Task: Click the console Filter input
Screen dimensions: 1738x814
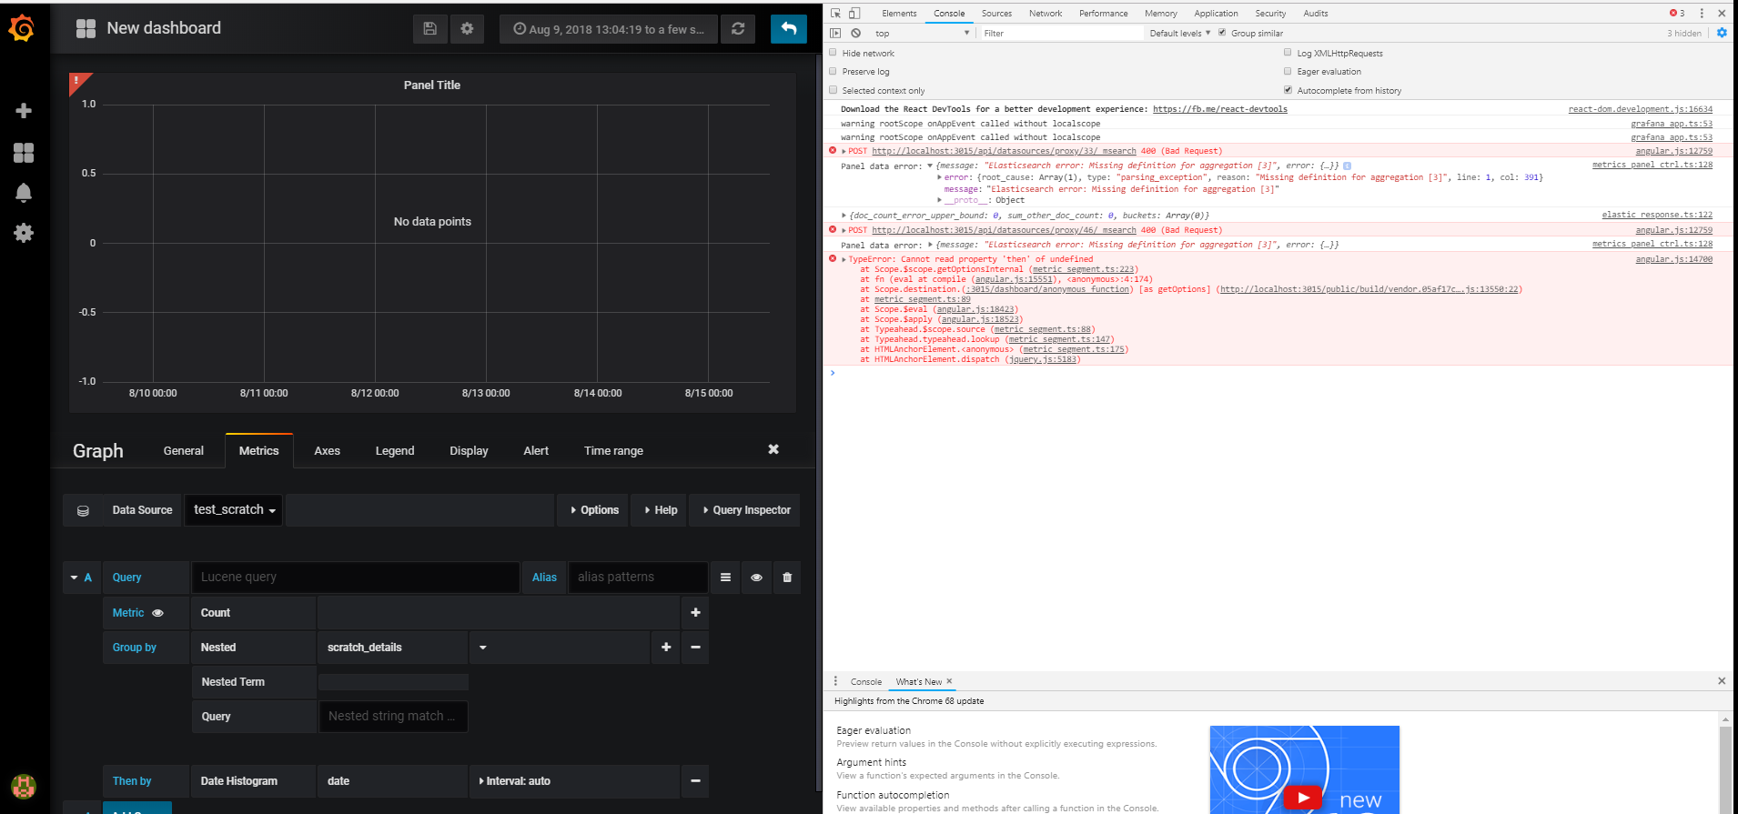Action: [1061, 33]
